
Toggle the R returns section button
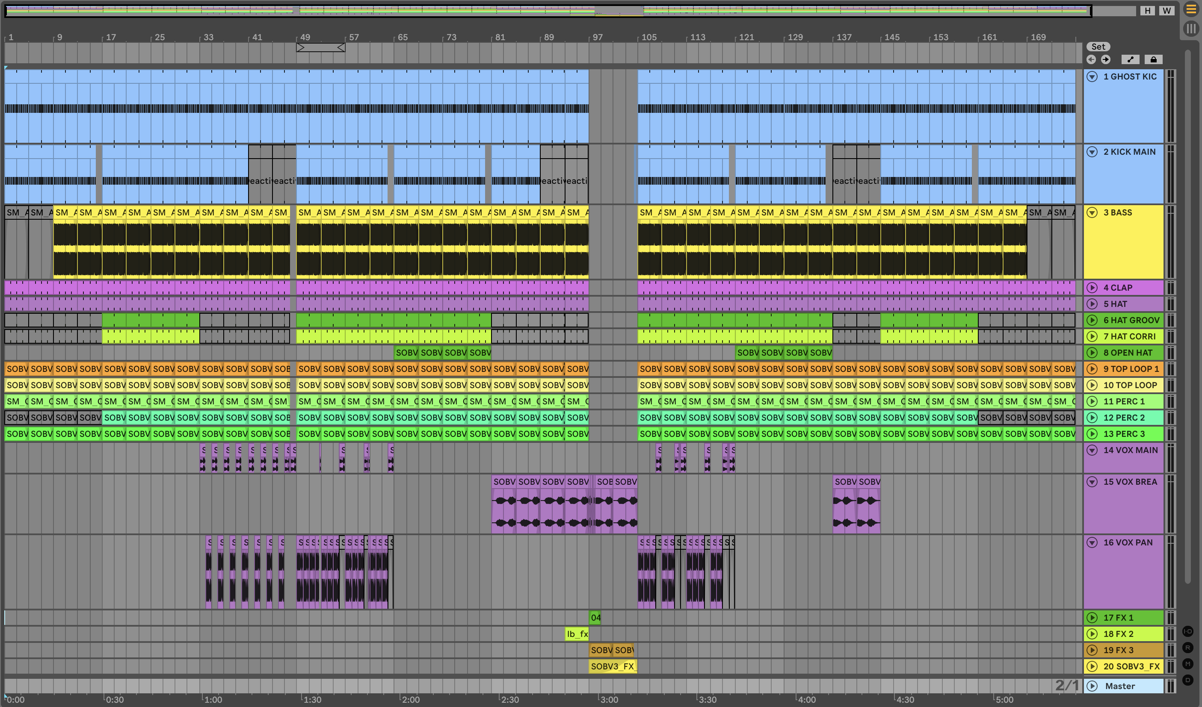(1188, 648)
